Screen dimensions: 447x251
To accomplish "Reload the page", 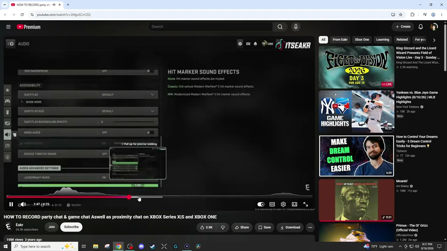I will tap(22, 15).
